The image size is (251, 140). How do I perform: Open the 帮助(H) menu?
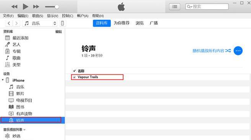98,16
